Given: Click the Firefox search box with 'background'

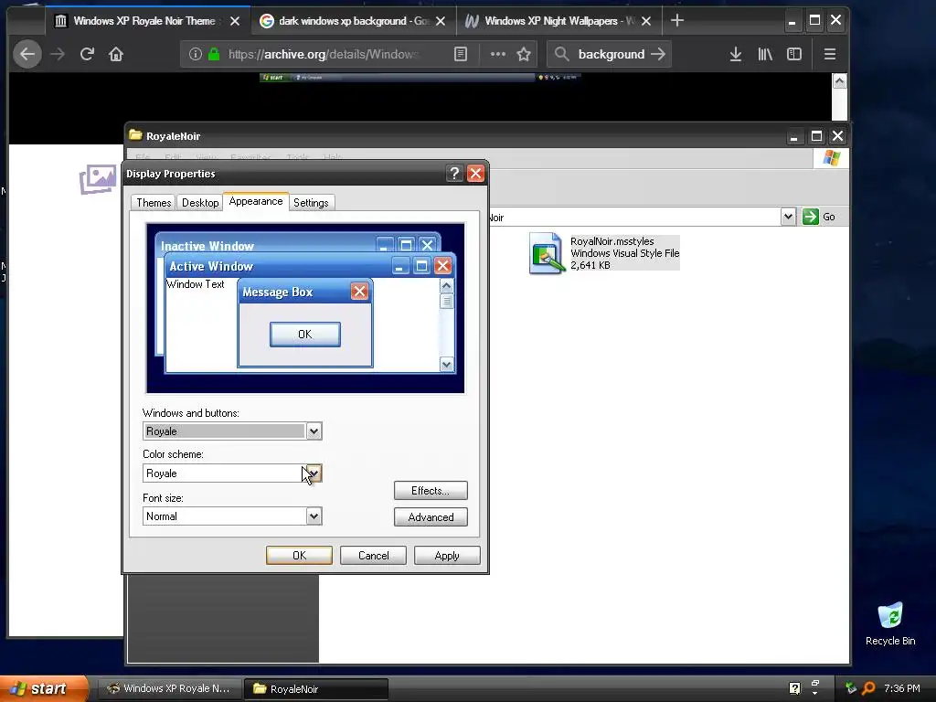Looking at the screenshot, I should [611, 54].
